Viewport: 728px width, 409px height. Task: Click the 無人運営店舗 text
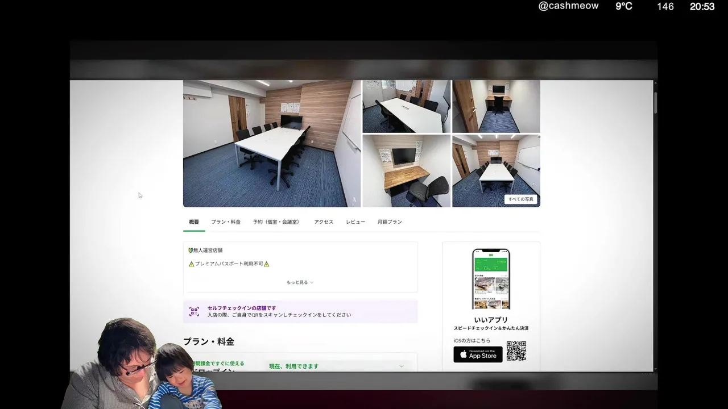pyautogui.click(x=208, y=250)
